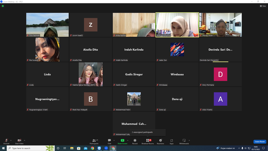The width and height of the screenshot is (268, 151).
Task: Open the Windows Start menu
Action: tap(3, 148)
